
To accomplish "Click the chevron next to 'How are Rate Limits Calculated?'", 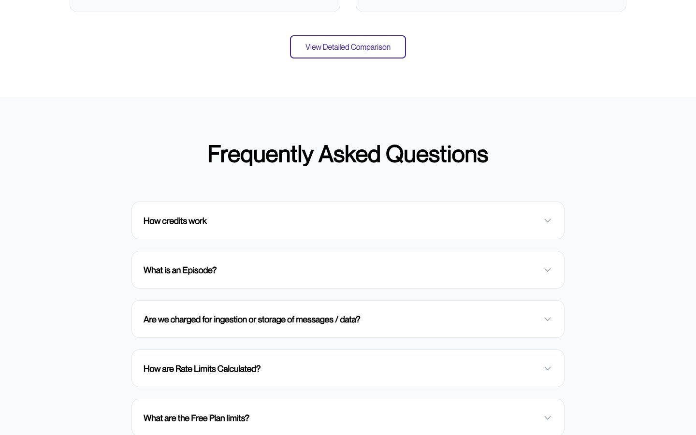I will tap(548, 369).
